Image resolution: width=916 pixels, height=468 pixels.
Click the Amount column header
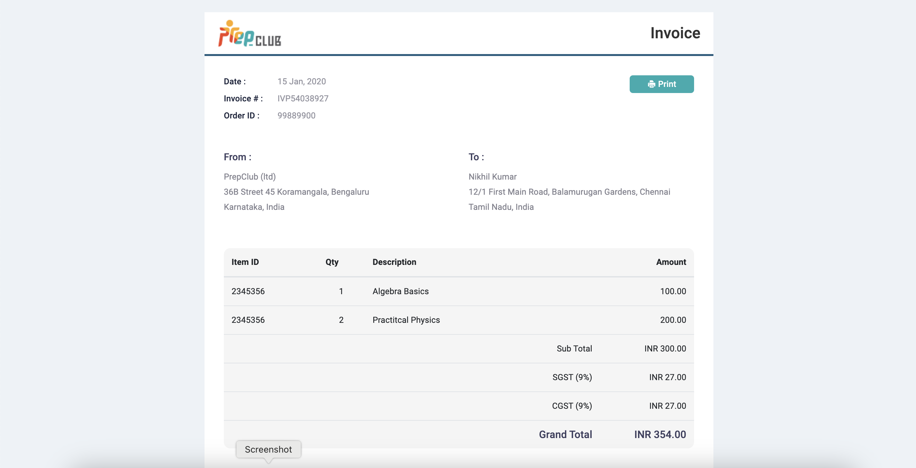point(671,262)
